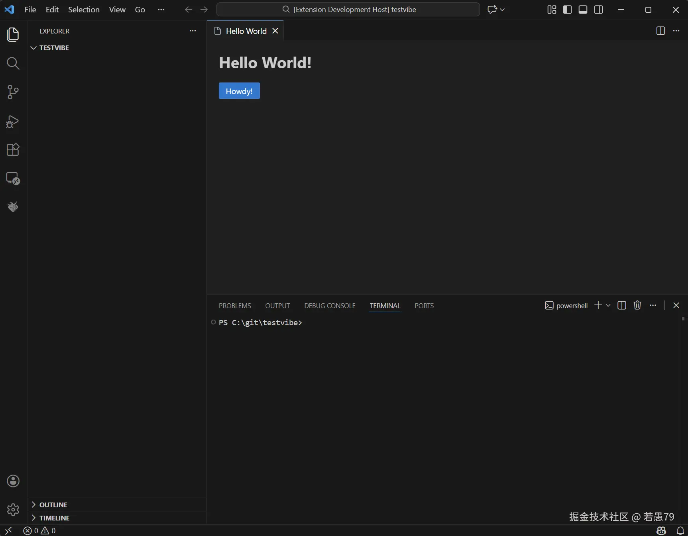Viewport: 688px width, 536px height.
Task: Click the terminal prompt line PS C:\git\testvibe>
Action: tap(260, 322)
